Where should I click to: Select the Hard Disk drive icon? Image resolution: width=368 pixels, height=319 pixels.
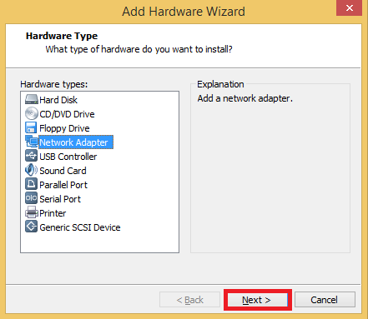click(31, 99)
